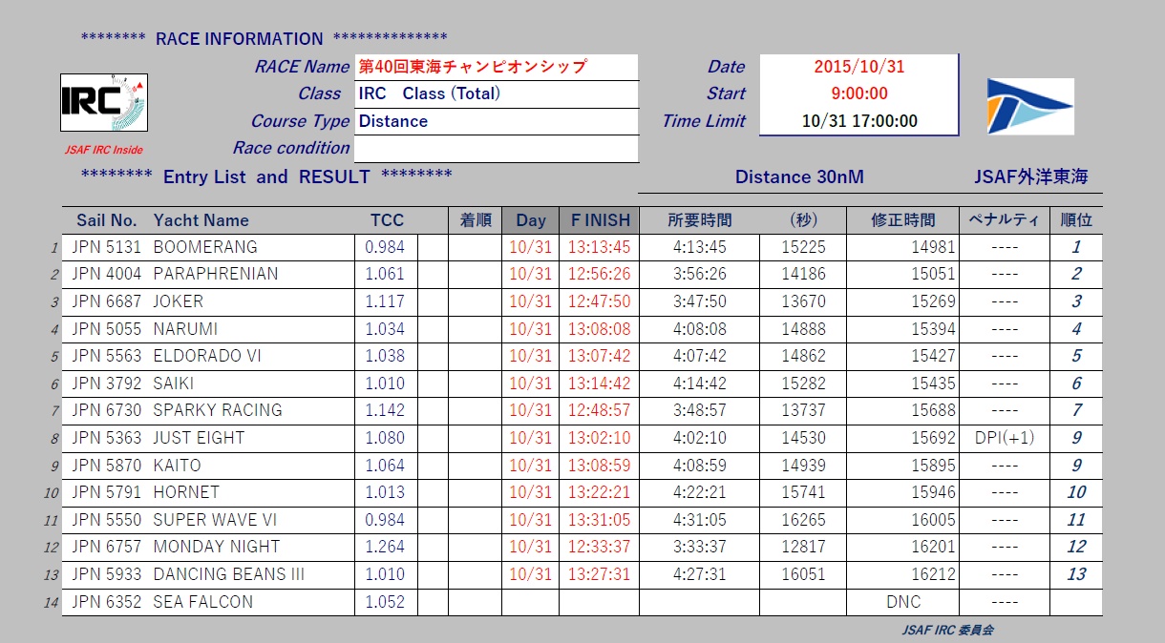The height and width of the screenshot is (643, 1165).
Task: Click the Sail No. column header
Action: click(x=107, y=220)
